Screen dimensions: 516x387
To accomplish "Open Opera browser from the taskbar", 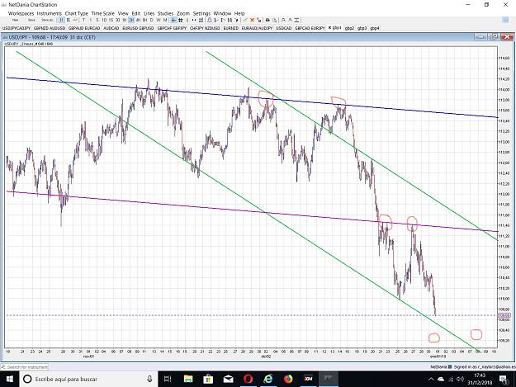I will click(249, 379).
